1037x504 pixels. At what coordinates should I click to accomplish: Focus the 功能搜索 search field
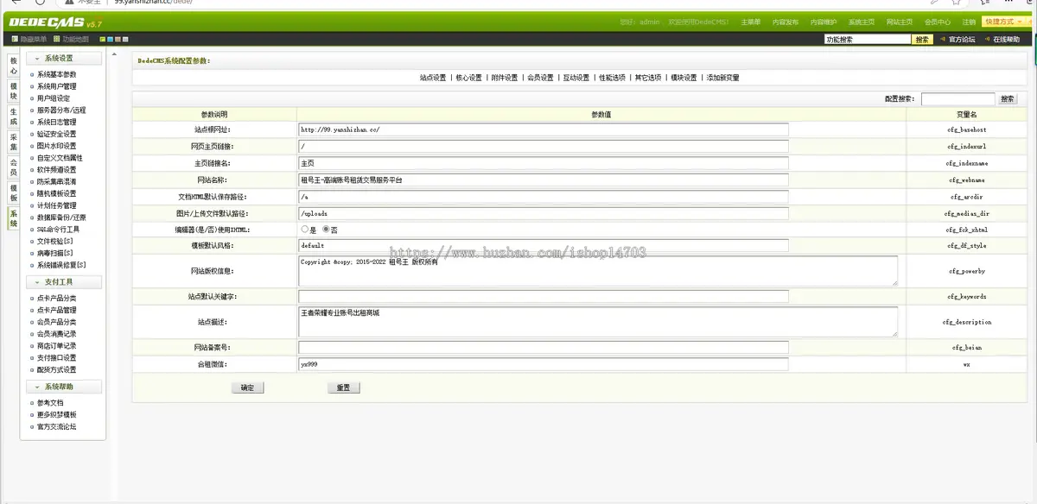coord(868,39)
